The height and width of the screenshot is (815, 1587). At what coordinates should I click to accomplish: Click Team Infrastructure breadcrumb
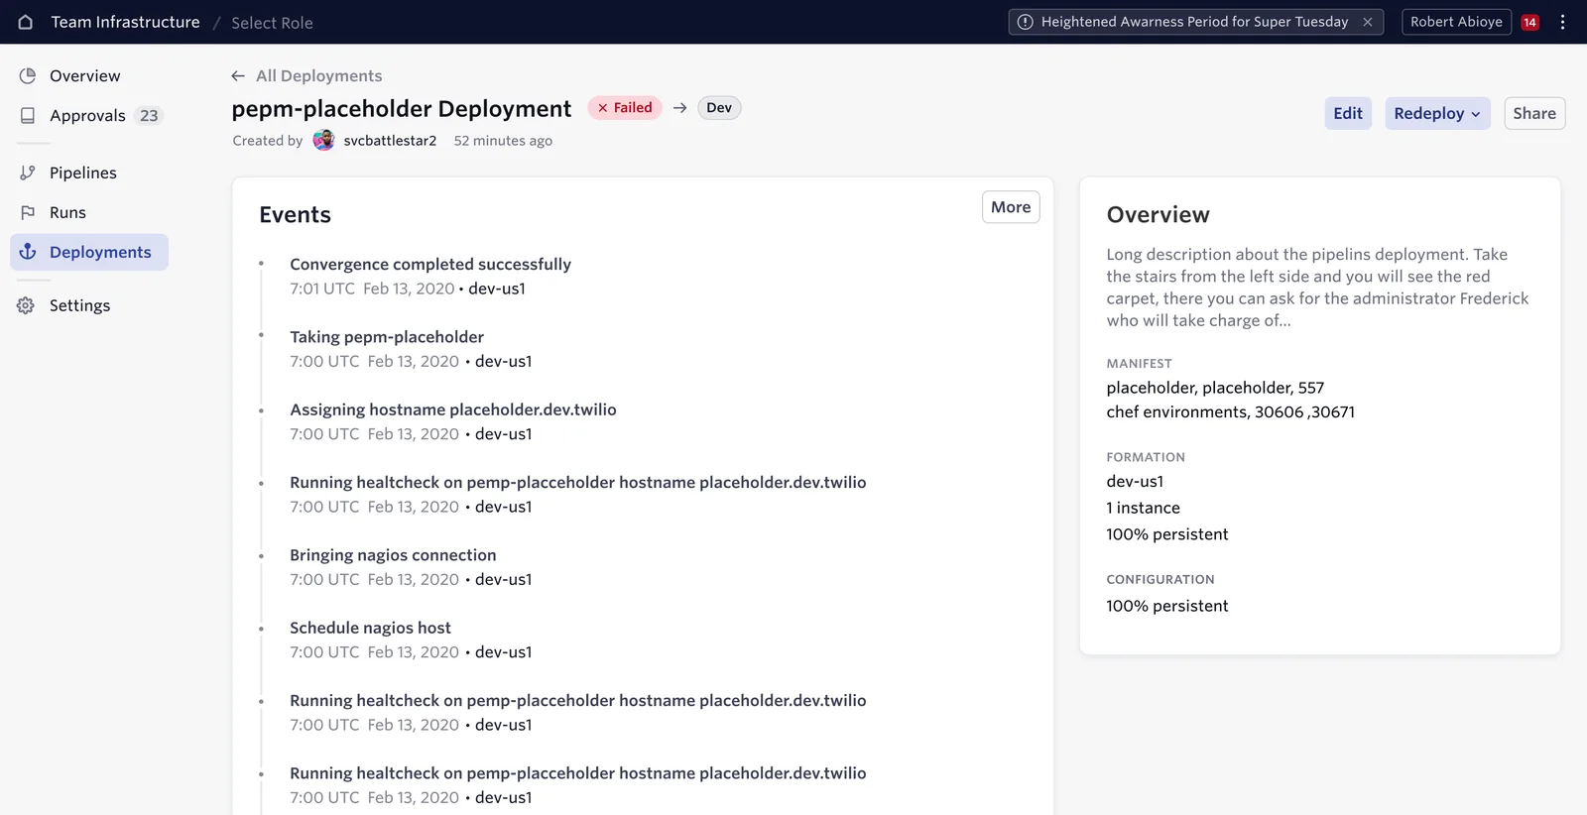click(125, 22)
